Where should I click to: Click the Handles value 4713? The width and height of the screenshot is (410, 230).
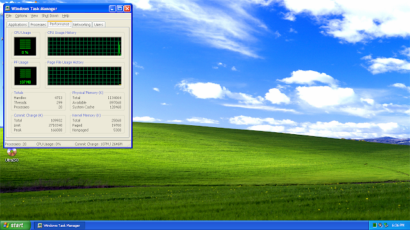pos(58,98)
